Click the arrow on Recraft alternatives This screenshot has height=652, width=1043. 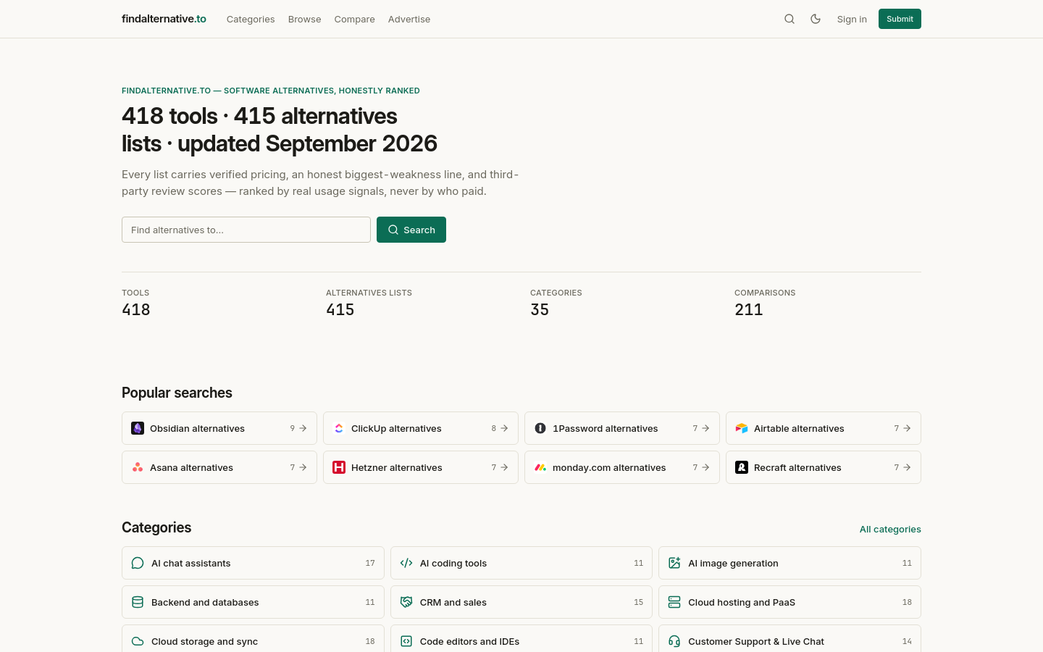(907, 467)
